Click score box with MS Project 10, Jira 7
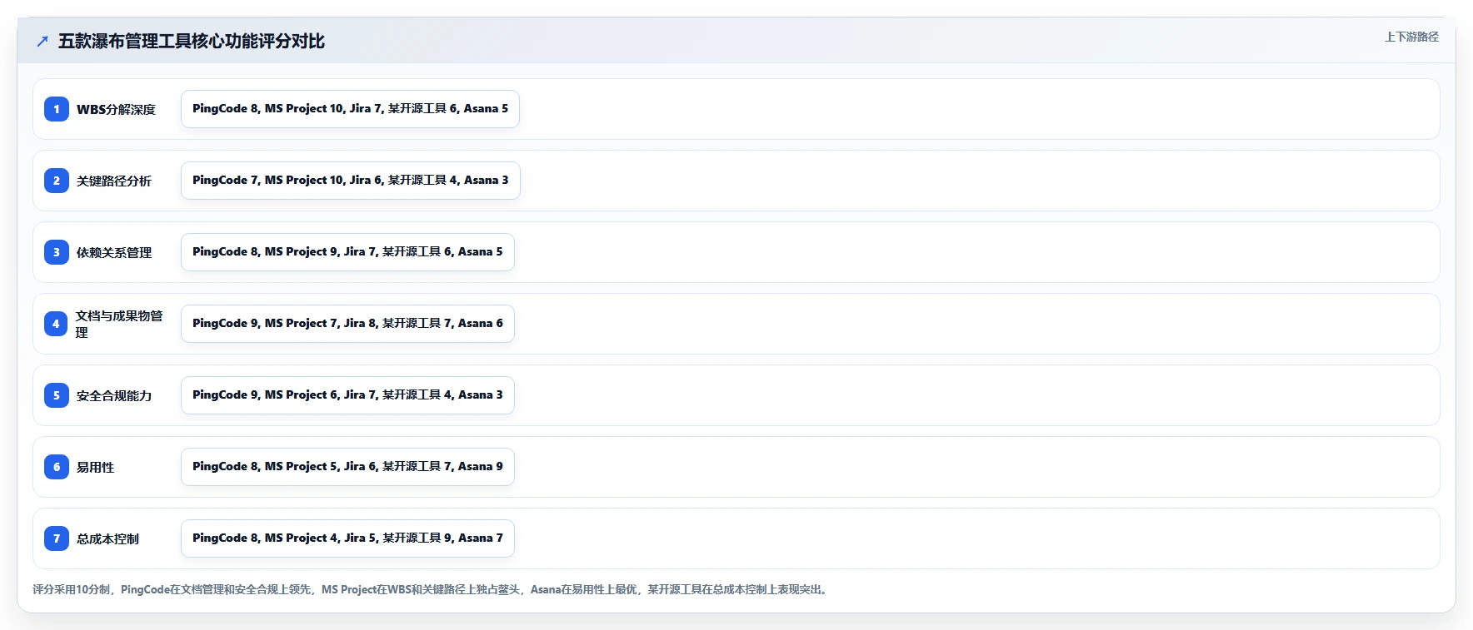The height and width of the screenshot is (630, 1473). click(350, 109)
